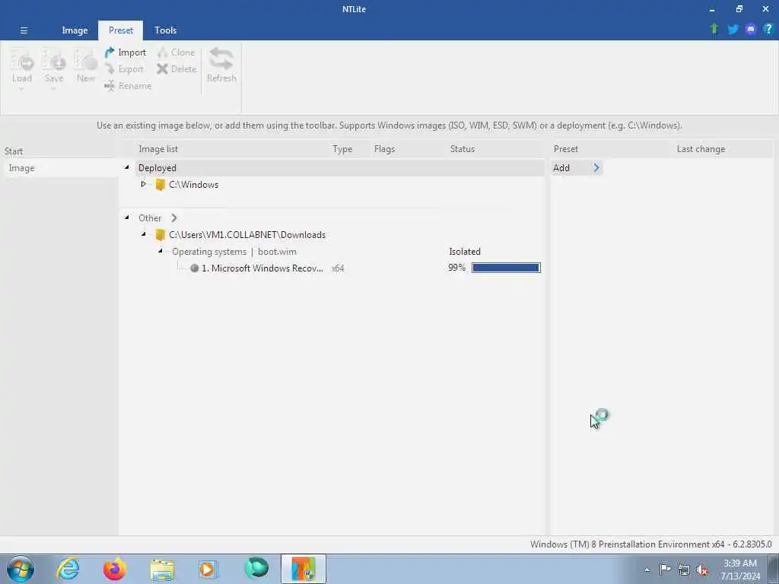Open the Add preset arrow
Image resolution: width=779 pixels, height=584 pixels.
(596, 168)
